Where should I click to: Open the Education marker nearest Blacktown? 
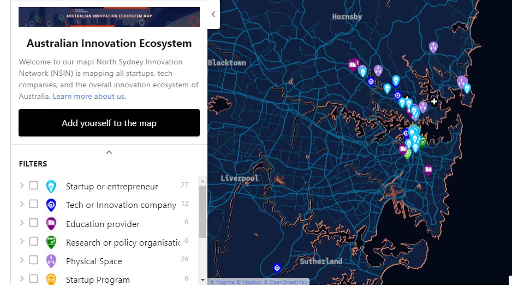353,64
